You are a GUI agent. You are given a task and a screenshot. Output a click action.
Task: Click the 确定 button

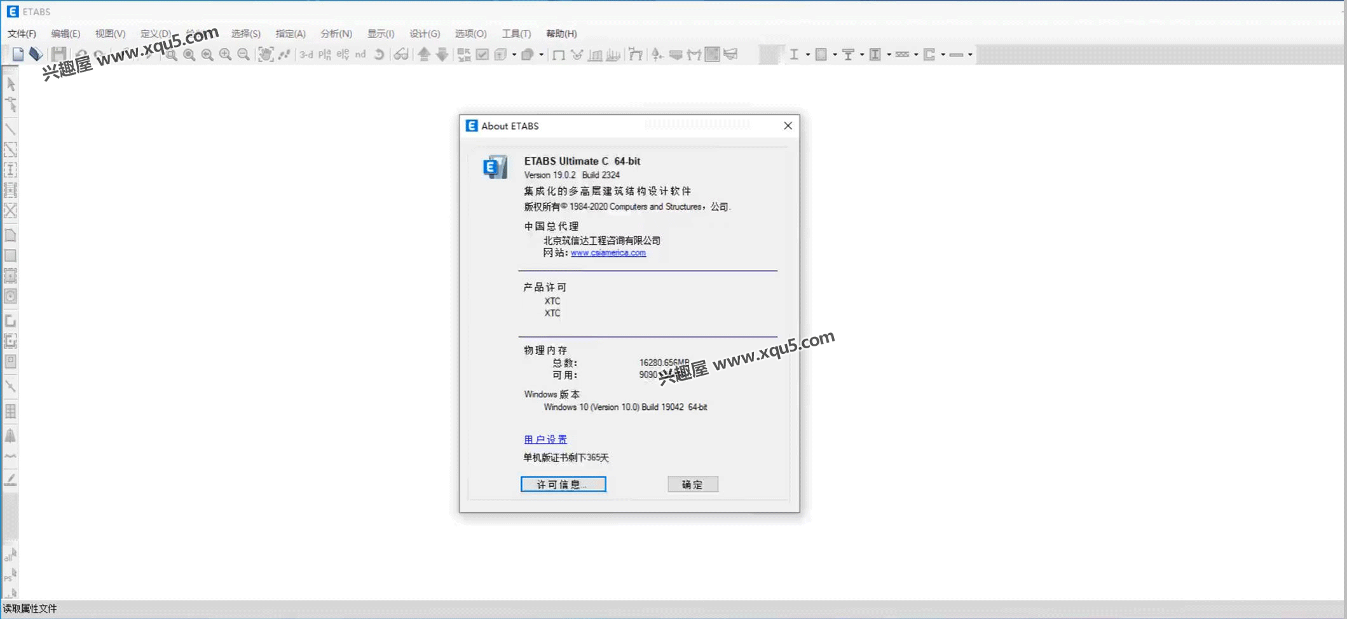[693, 484]
